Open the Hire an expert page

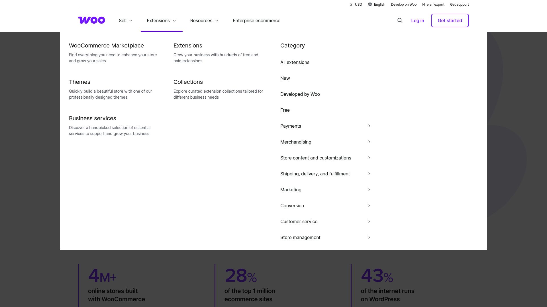pos(433,4)
